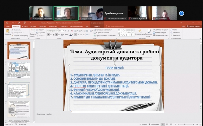Select the rectangle shape in shapes gallery
Viewport: 203px width, 126px height.
(127, 30)
